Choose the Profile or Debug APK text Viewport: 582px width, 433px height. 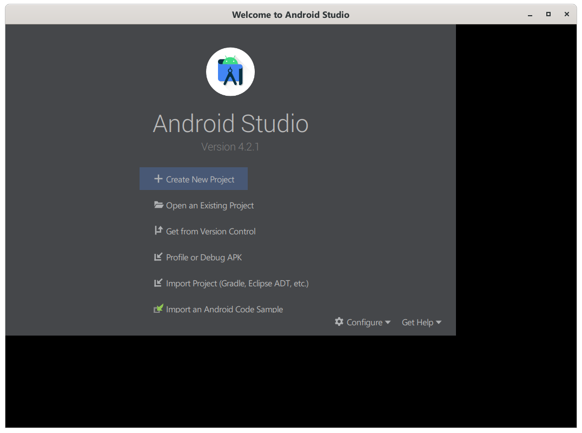204,257
